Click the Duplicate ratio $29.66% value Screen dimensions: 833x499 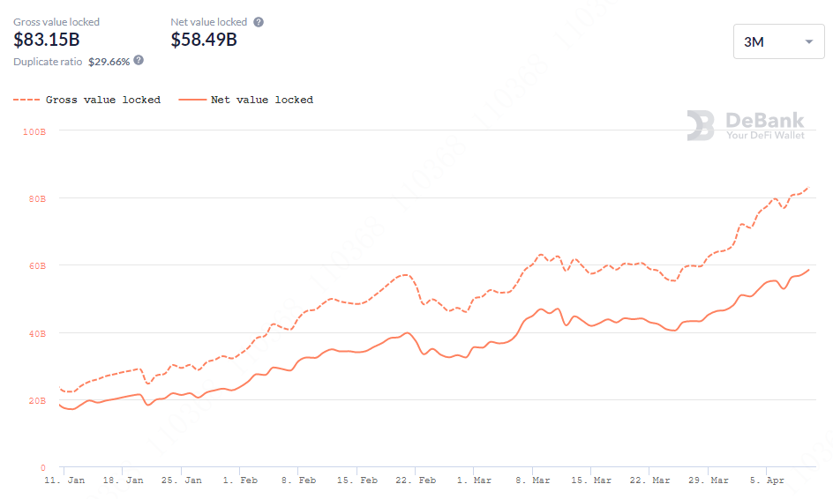109,62
